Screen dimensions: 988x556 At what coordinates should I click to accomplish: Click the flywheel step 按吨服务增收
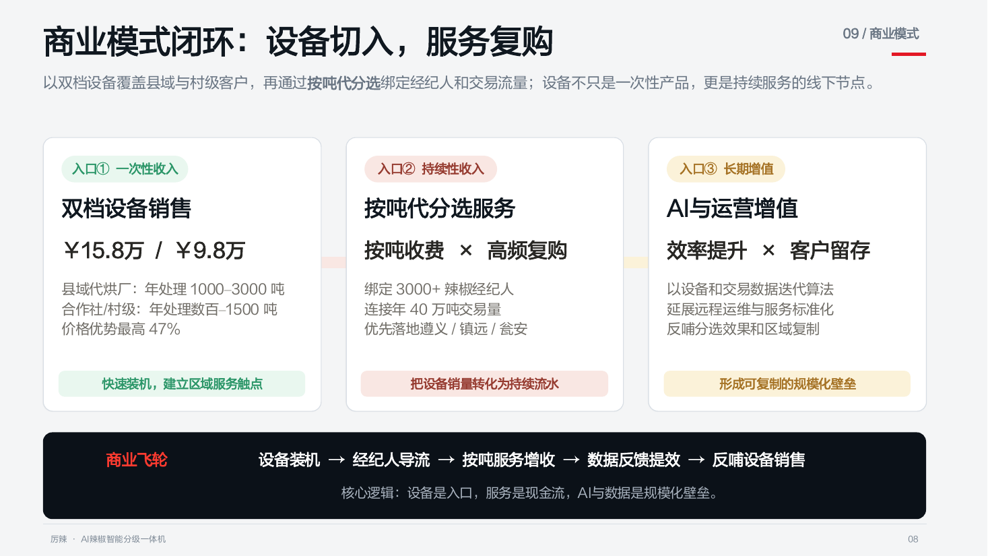508,460
